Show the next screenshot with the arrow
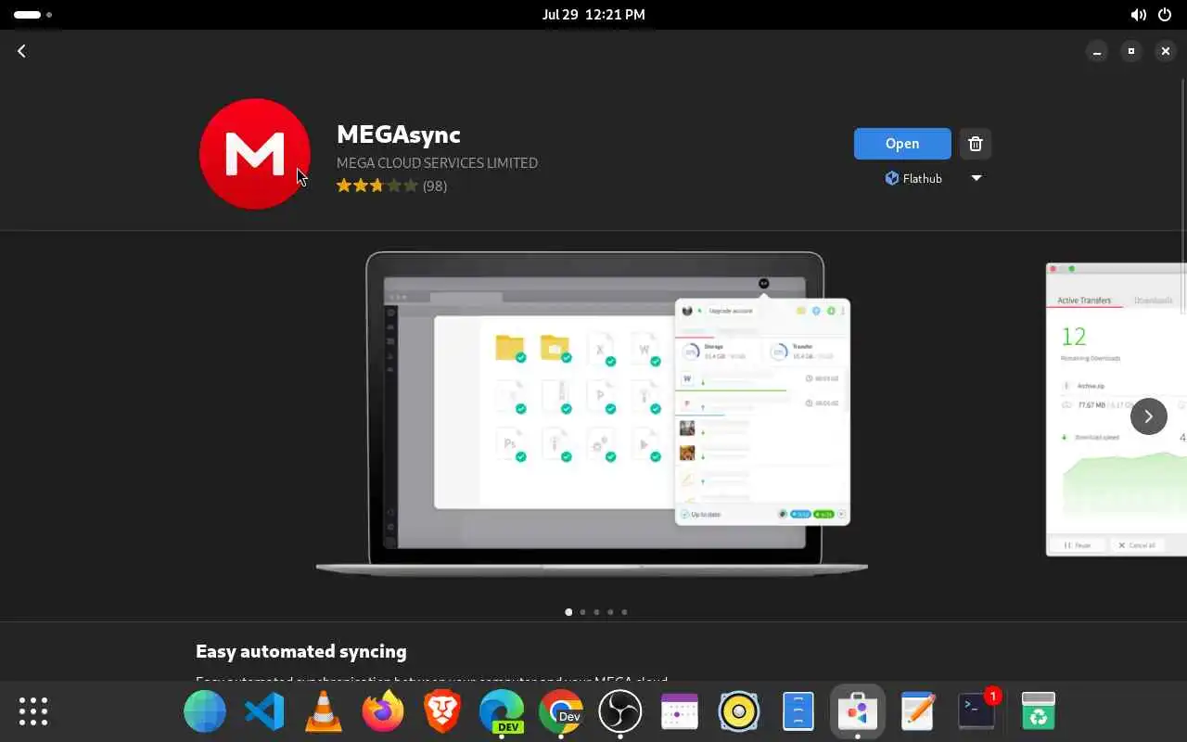This screenshot has width=1187, height=742. coord(1148,416)
